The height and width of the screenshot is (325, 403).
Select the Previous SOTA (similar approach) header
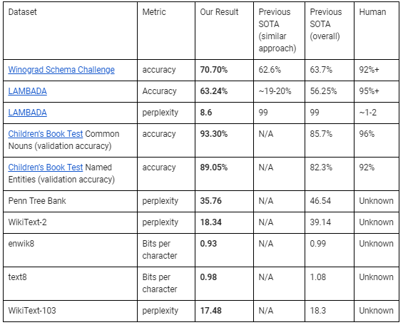tap(279, 31)
